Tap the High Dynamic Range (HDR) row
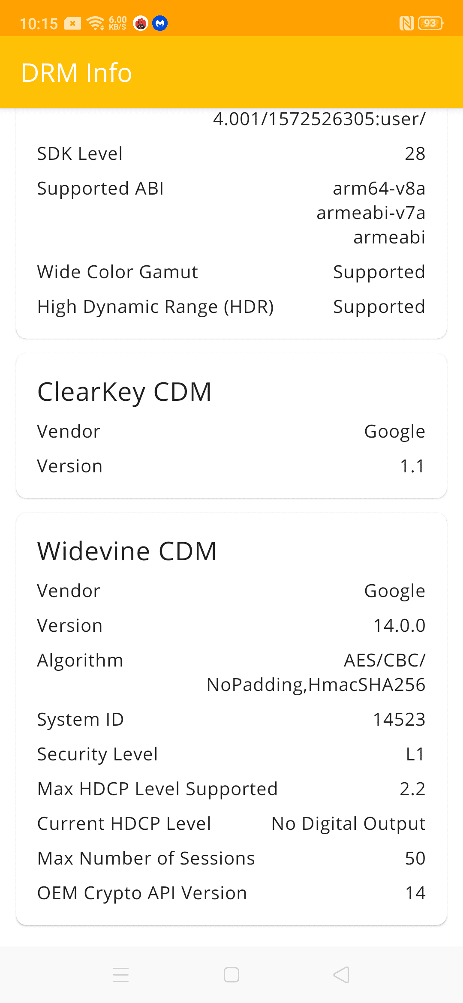 pyautogui.click(x=231, y=307)
